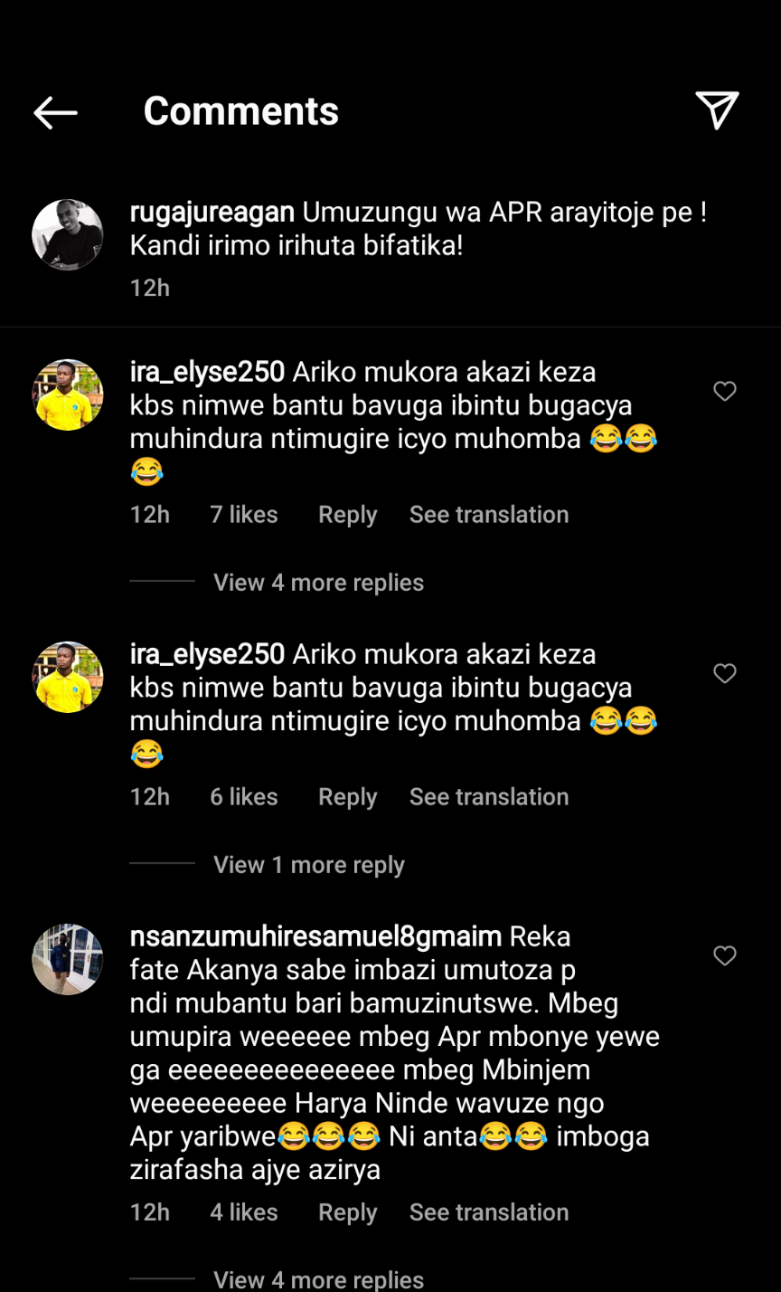Image resolution: width=781 pixels, height=1292 pixels.
Task: Expand View 4 more replies under 7-likes comment
Action: pyautogui.click(x=318, y=583)
